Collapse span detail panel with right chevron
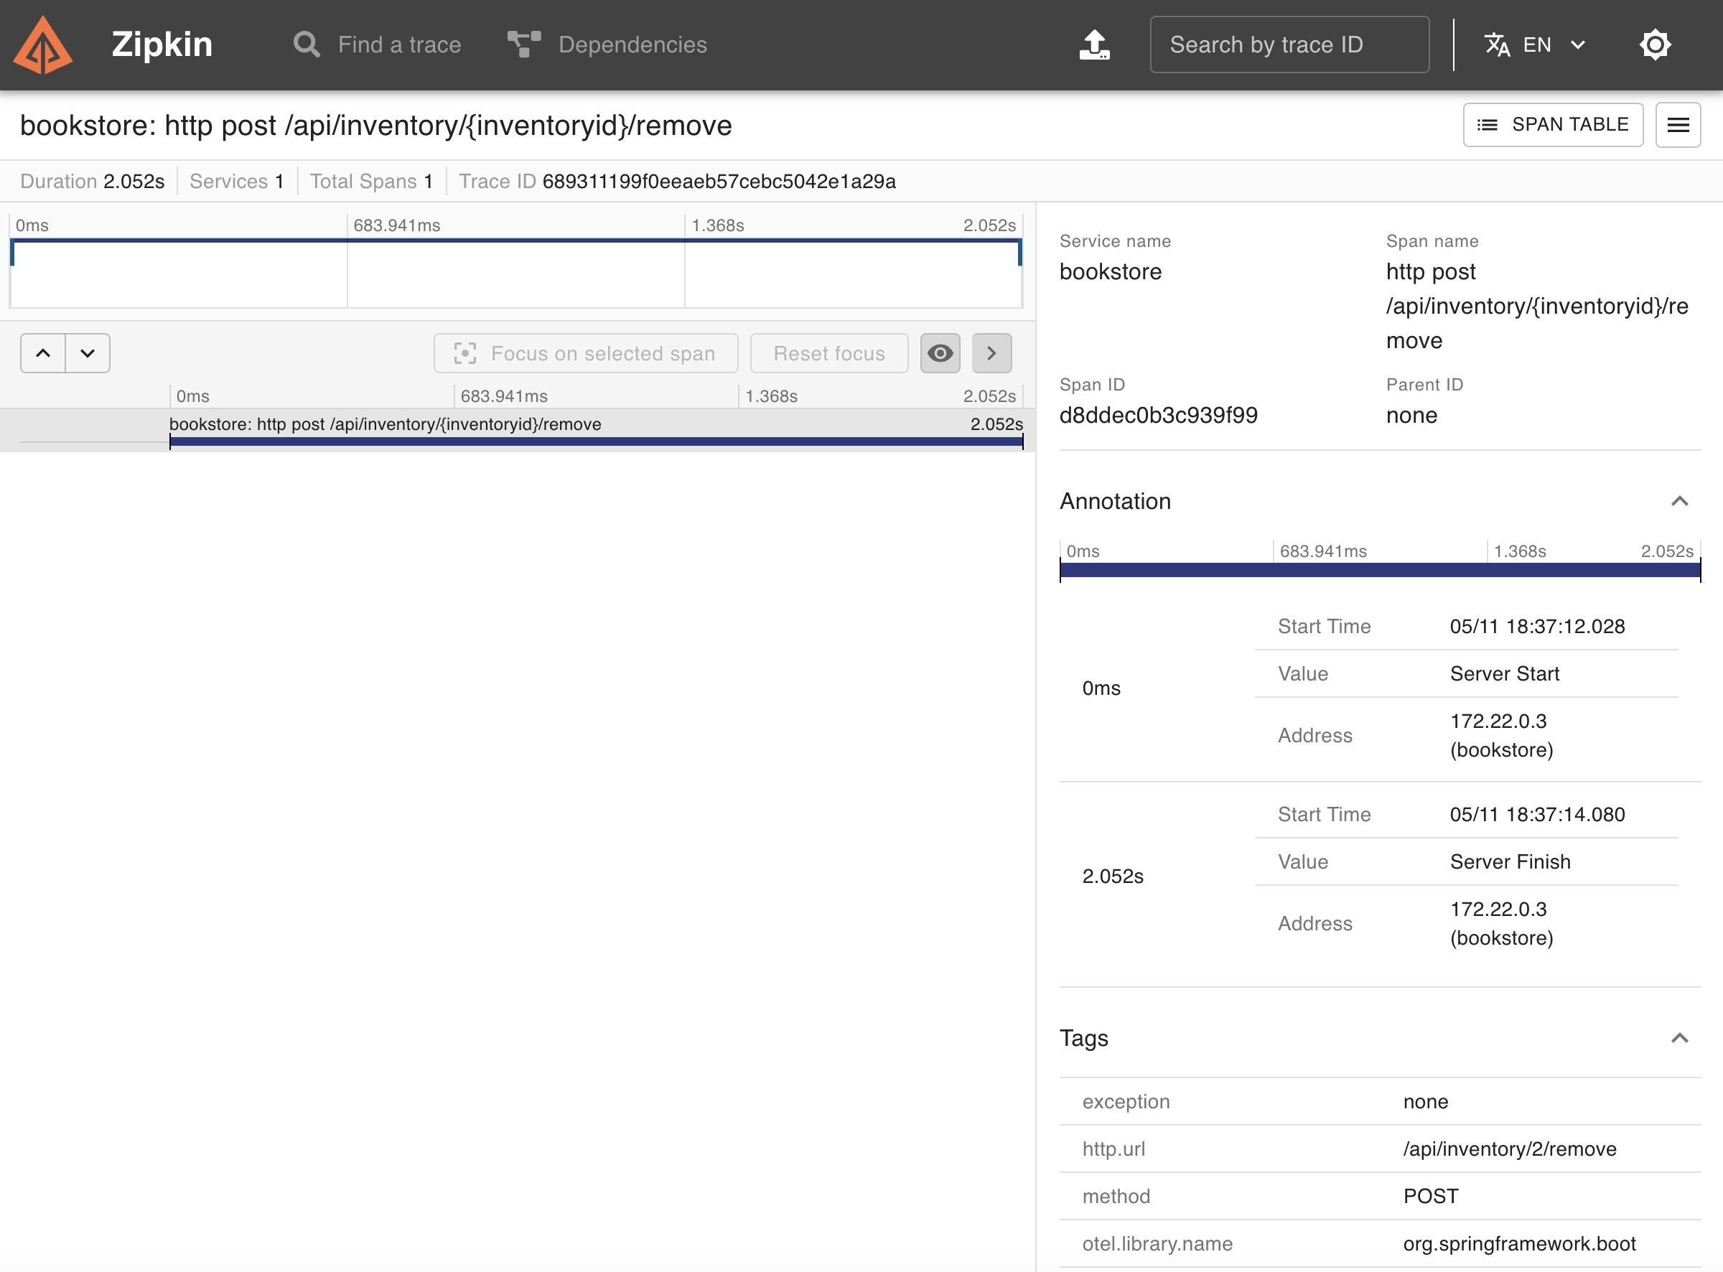The image size is (1723, 1272). [x=991, y=353]
